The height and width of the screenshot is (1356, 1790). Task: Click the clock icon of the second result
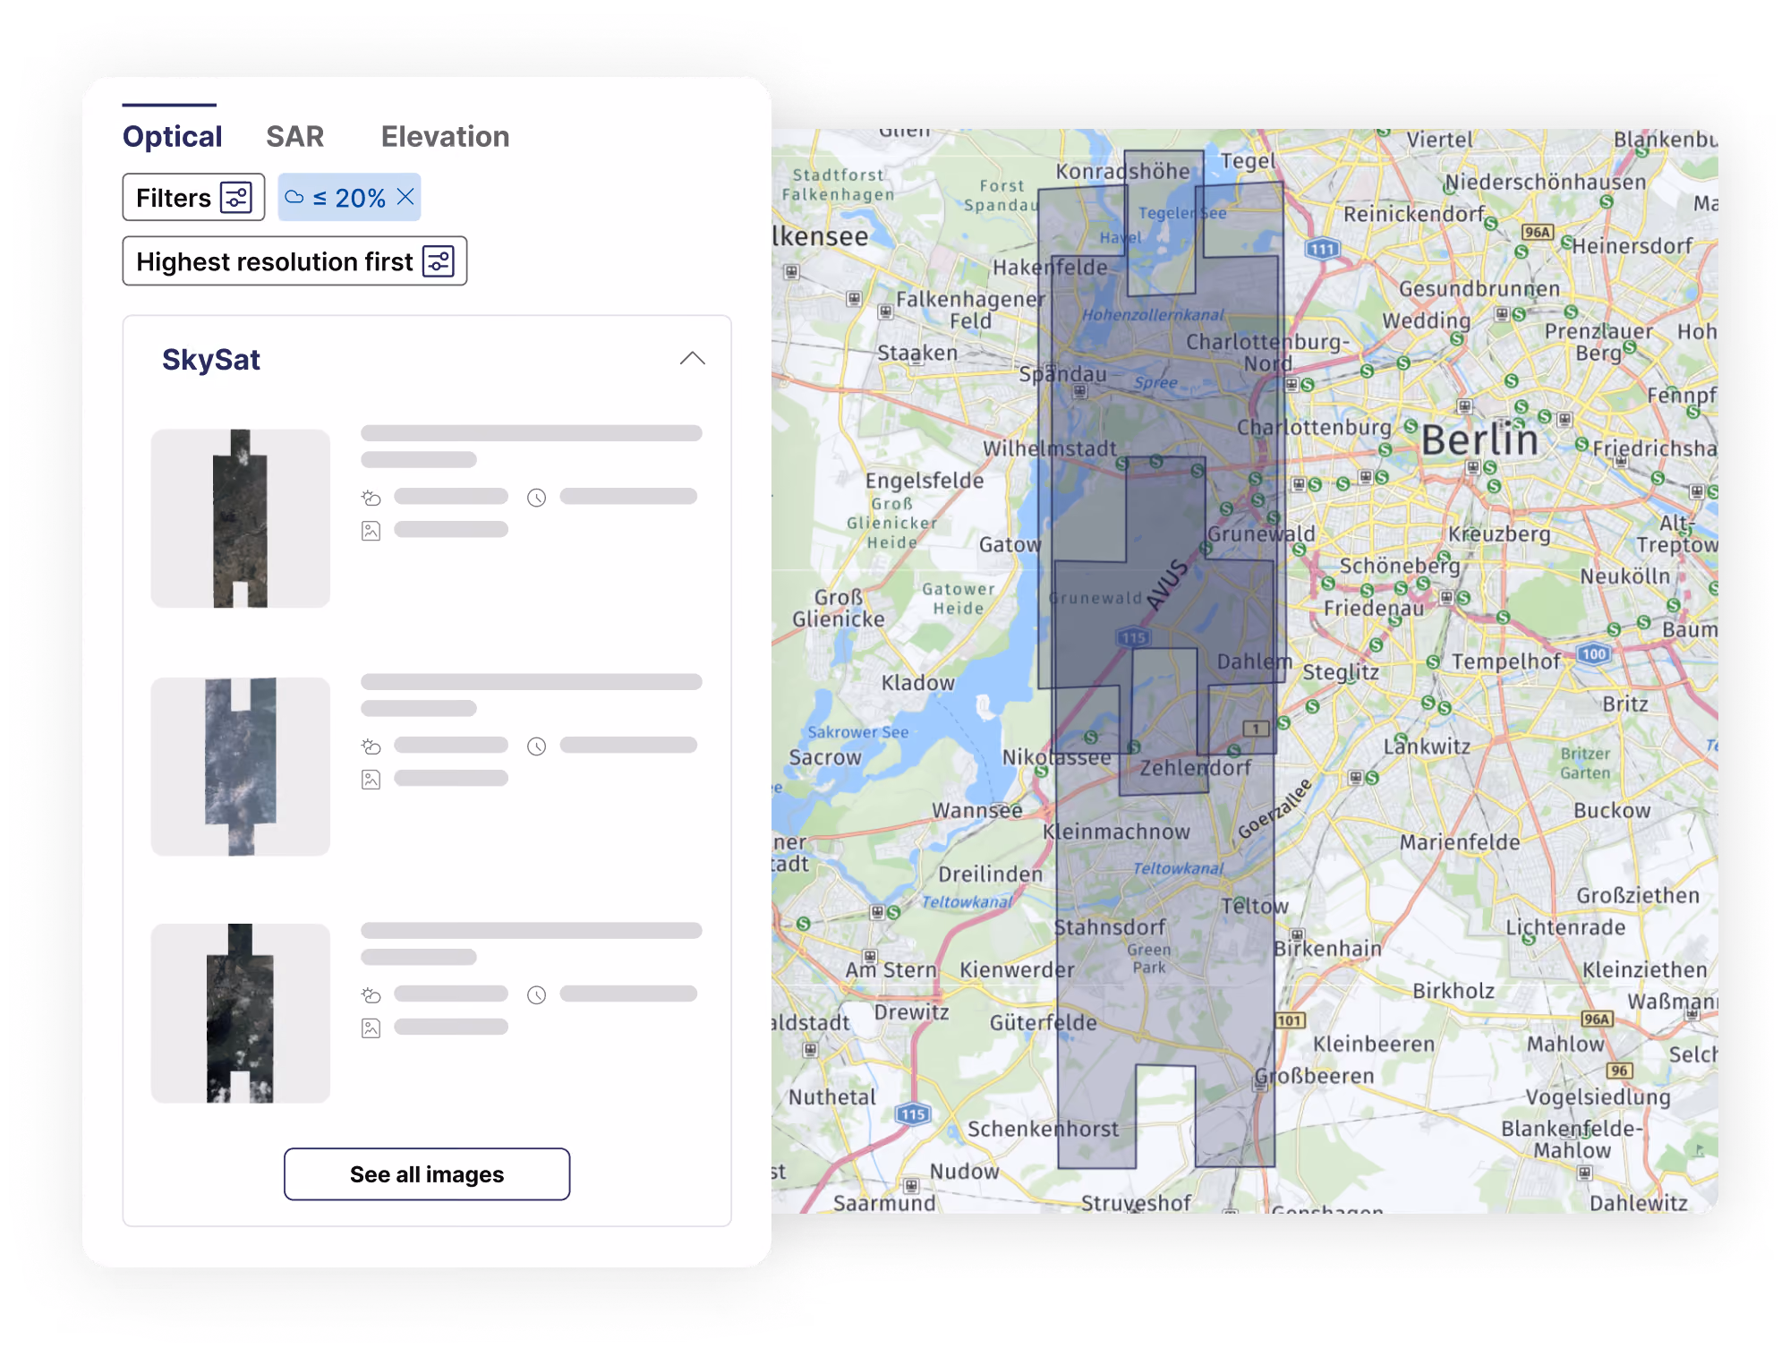536,746
